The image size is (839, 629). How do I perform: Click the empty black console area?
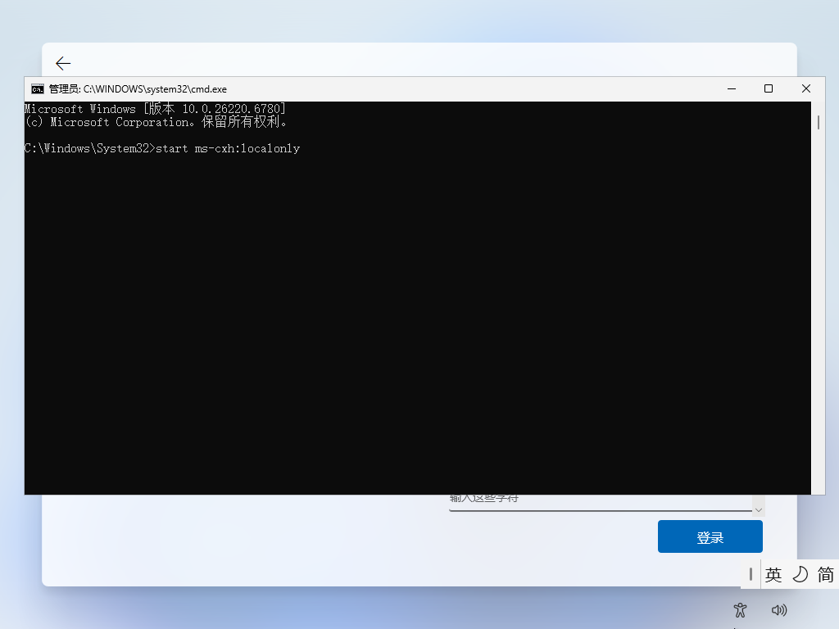coord(410,328)
